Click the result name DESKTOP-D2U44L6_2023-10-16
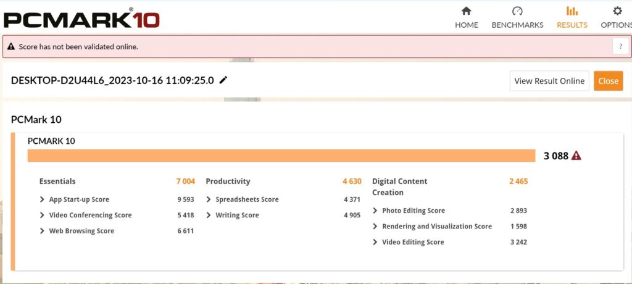 click(x=112, y=80)
